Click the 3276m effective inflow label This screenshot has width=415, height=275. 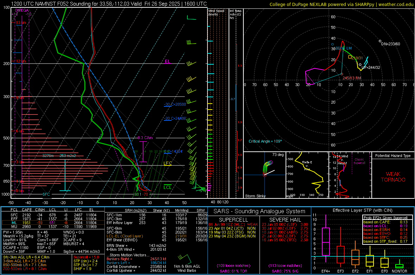click(x=48, y=156)
